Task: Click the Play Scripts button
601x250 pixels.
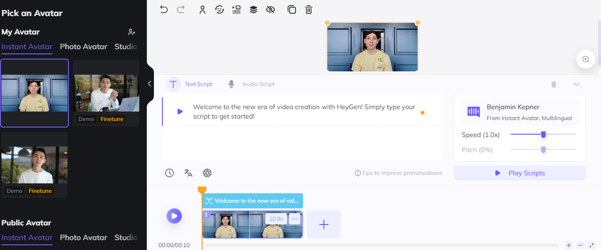Action: coord(520,173)
